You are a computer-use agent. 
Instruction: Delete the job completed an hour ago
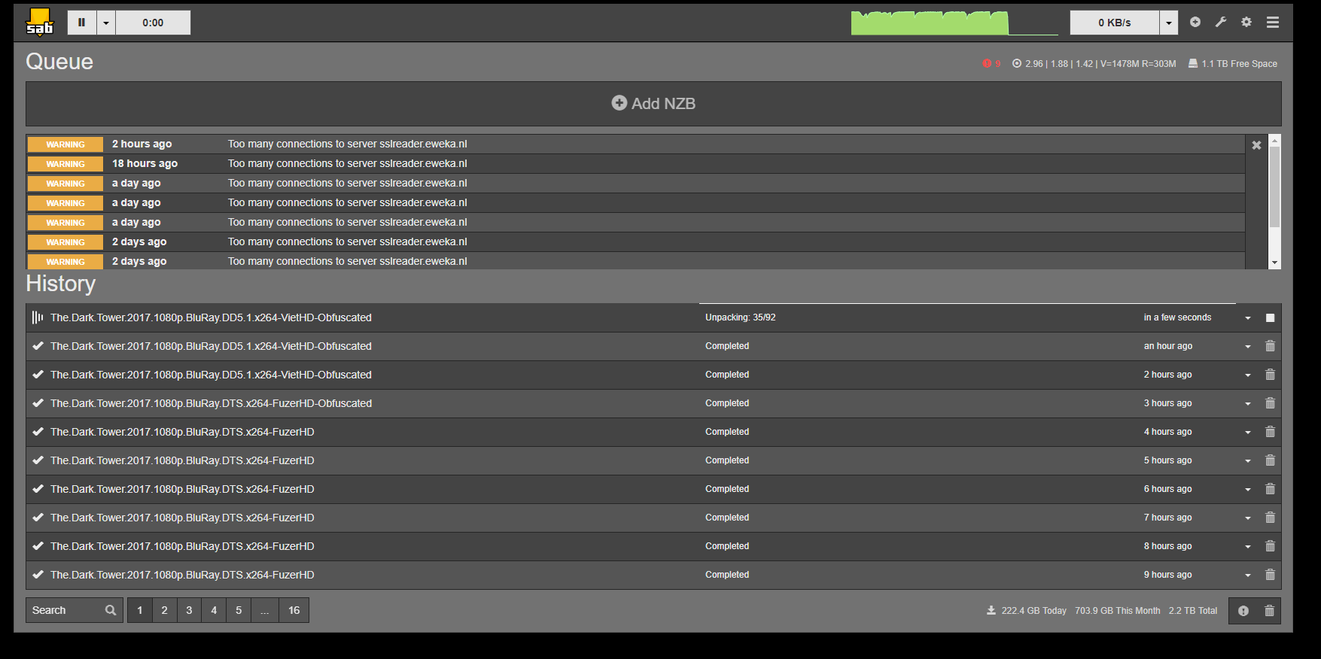pyautogui.click(x=1270, y=346)
